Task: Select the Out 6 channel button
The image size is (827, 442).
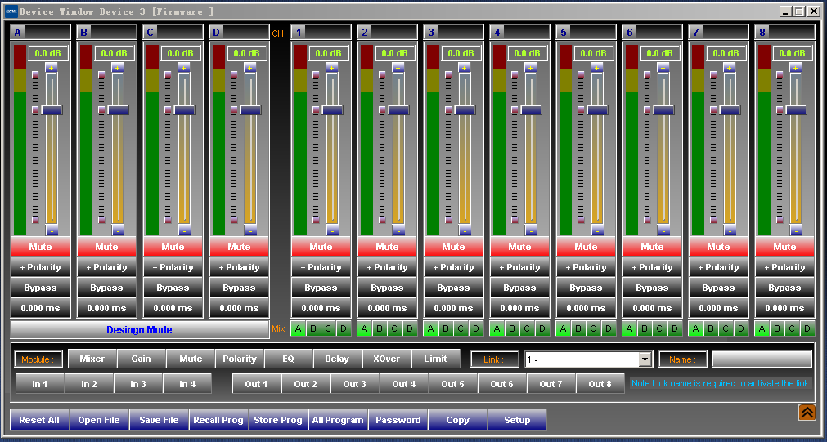Action: pos(502,383)
